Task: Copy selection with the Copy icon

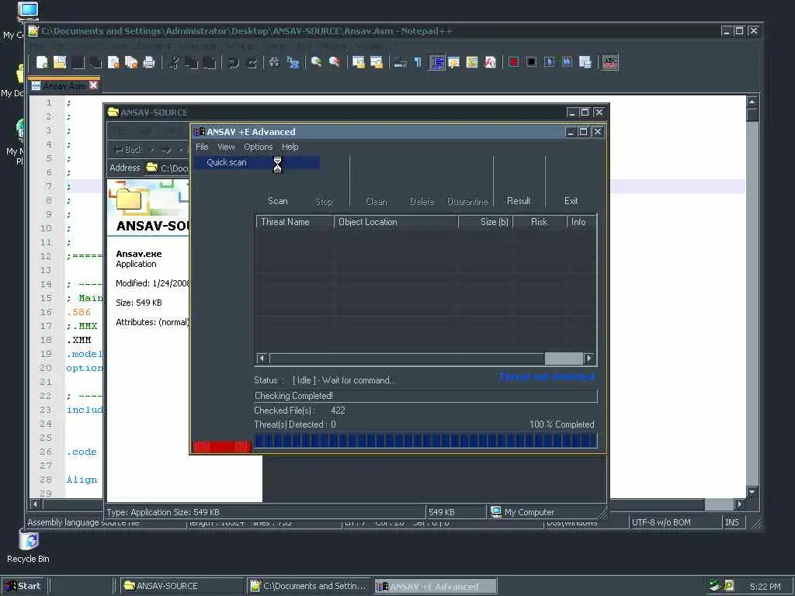Action: click(192, 62)
